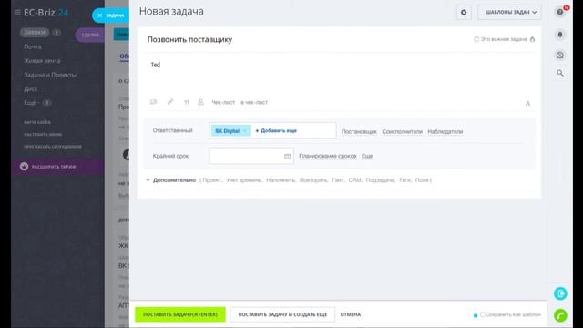Open the help icon with red badge

(x=560, y=12)
